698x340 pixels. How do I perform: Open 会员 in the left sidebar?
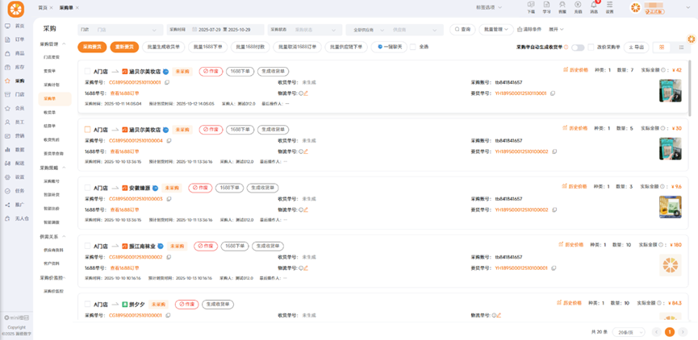[14, 108]
